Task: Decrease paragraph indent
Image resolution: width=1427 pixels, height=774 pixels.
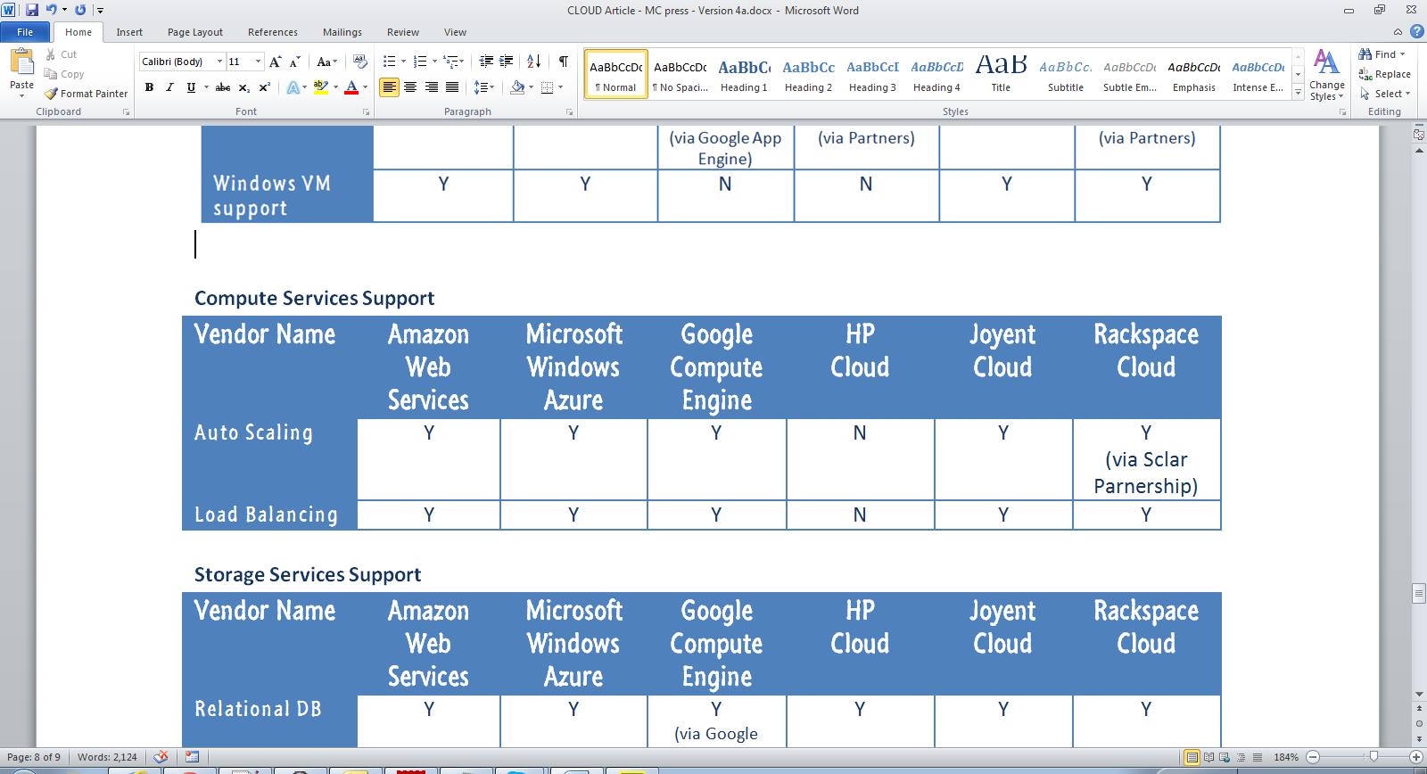Action: pyautogui.click(x=486, y=62)
